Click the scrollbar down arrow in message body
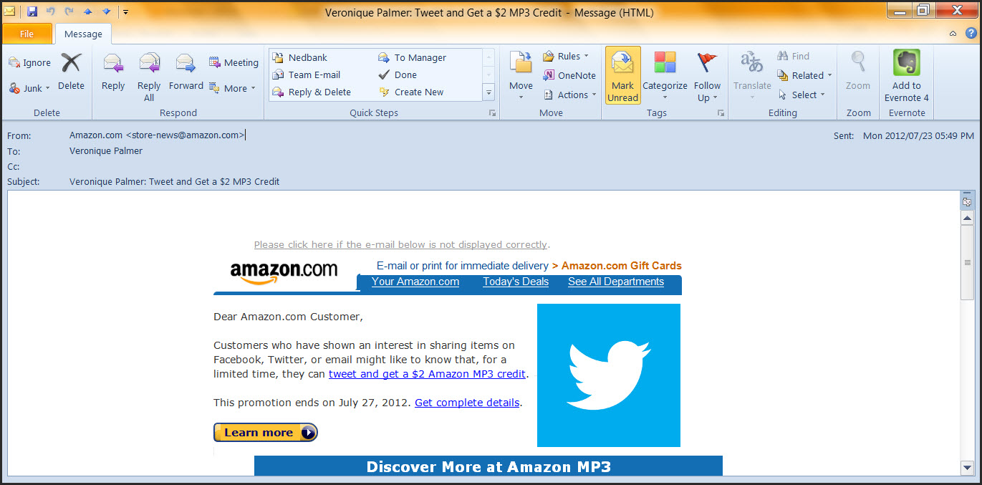This screenshot has width=982, height=485. 967,468
